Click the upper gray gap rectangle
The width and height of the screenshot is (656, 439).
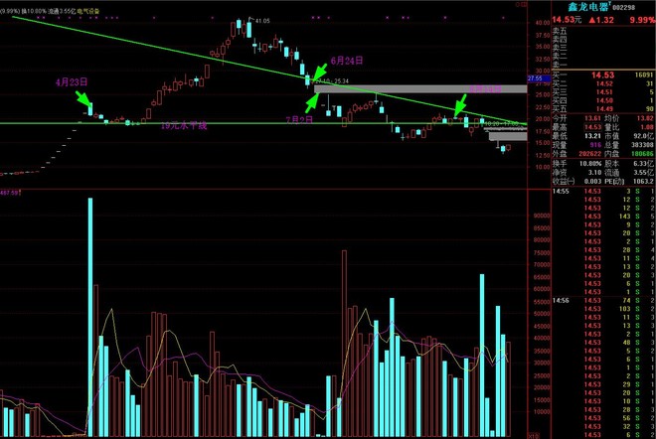coord(420,89)
